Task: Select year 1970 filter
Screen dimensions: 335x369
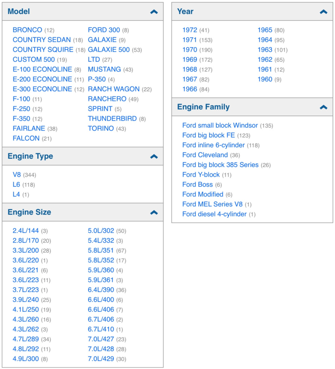Action: tap(190, 50)
